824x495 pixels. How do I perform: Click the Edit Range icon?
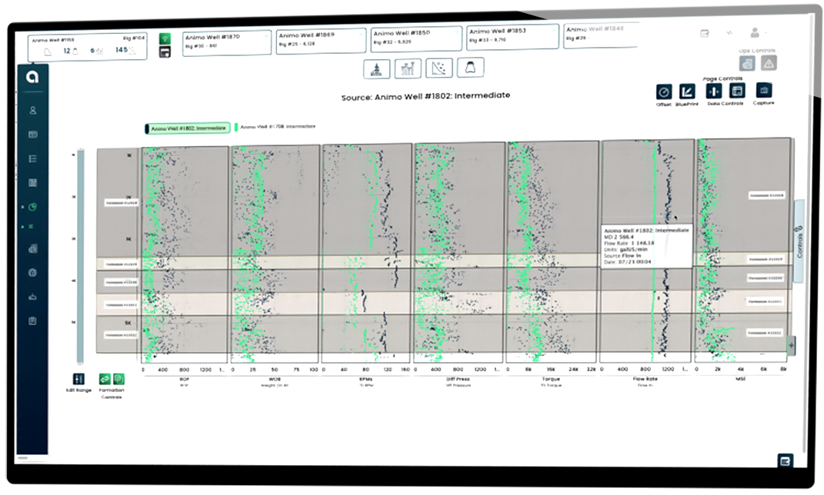click(78, 379)
